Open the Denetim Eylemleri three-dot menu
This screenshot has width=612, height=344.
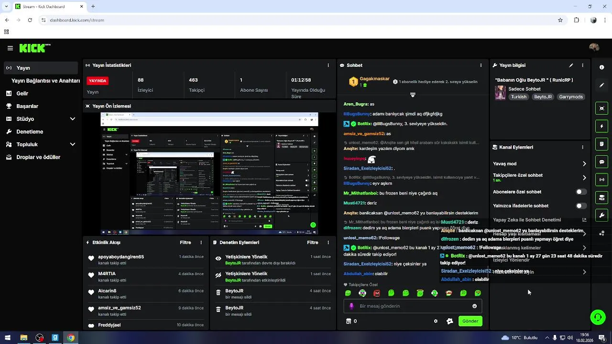328,243
